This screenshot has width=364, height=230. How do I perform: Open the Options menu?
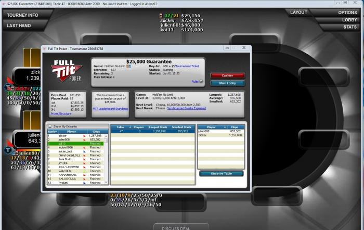(347, 12)
